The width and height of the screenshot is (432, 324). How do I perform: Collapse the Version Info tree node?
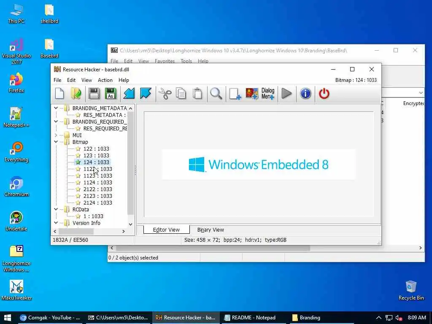pyautogui.click(x=56, y=223)
